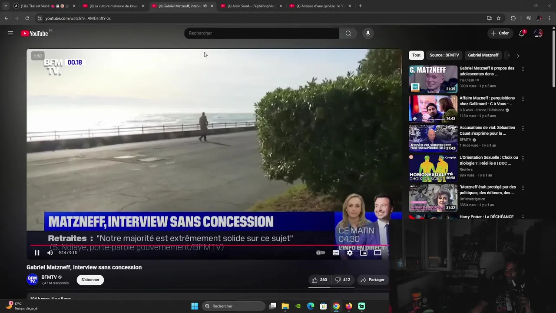Image resolution: width=556 pixels, height=313 pixels.
Task: Mute audio on the Gabriel Matzneff tab
Action: coord(205,6)
